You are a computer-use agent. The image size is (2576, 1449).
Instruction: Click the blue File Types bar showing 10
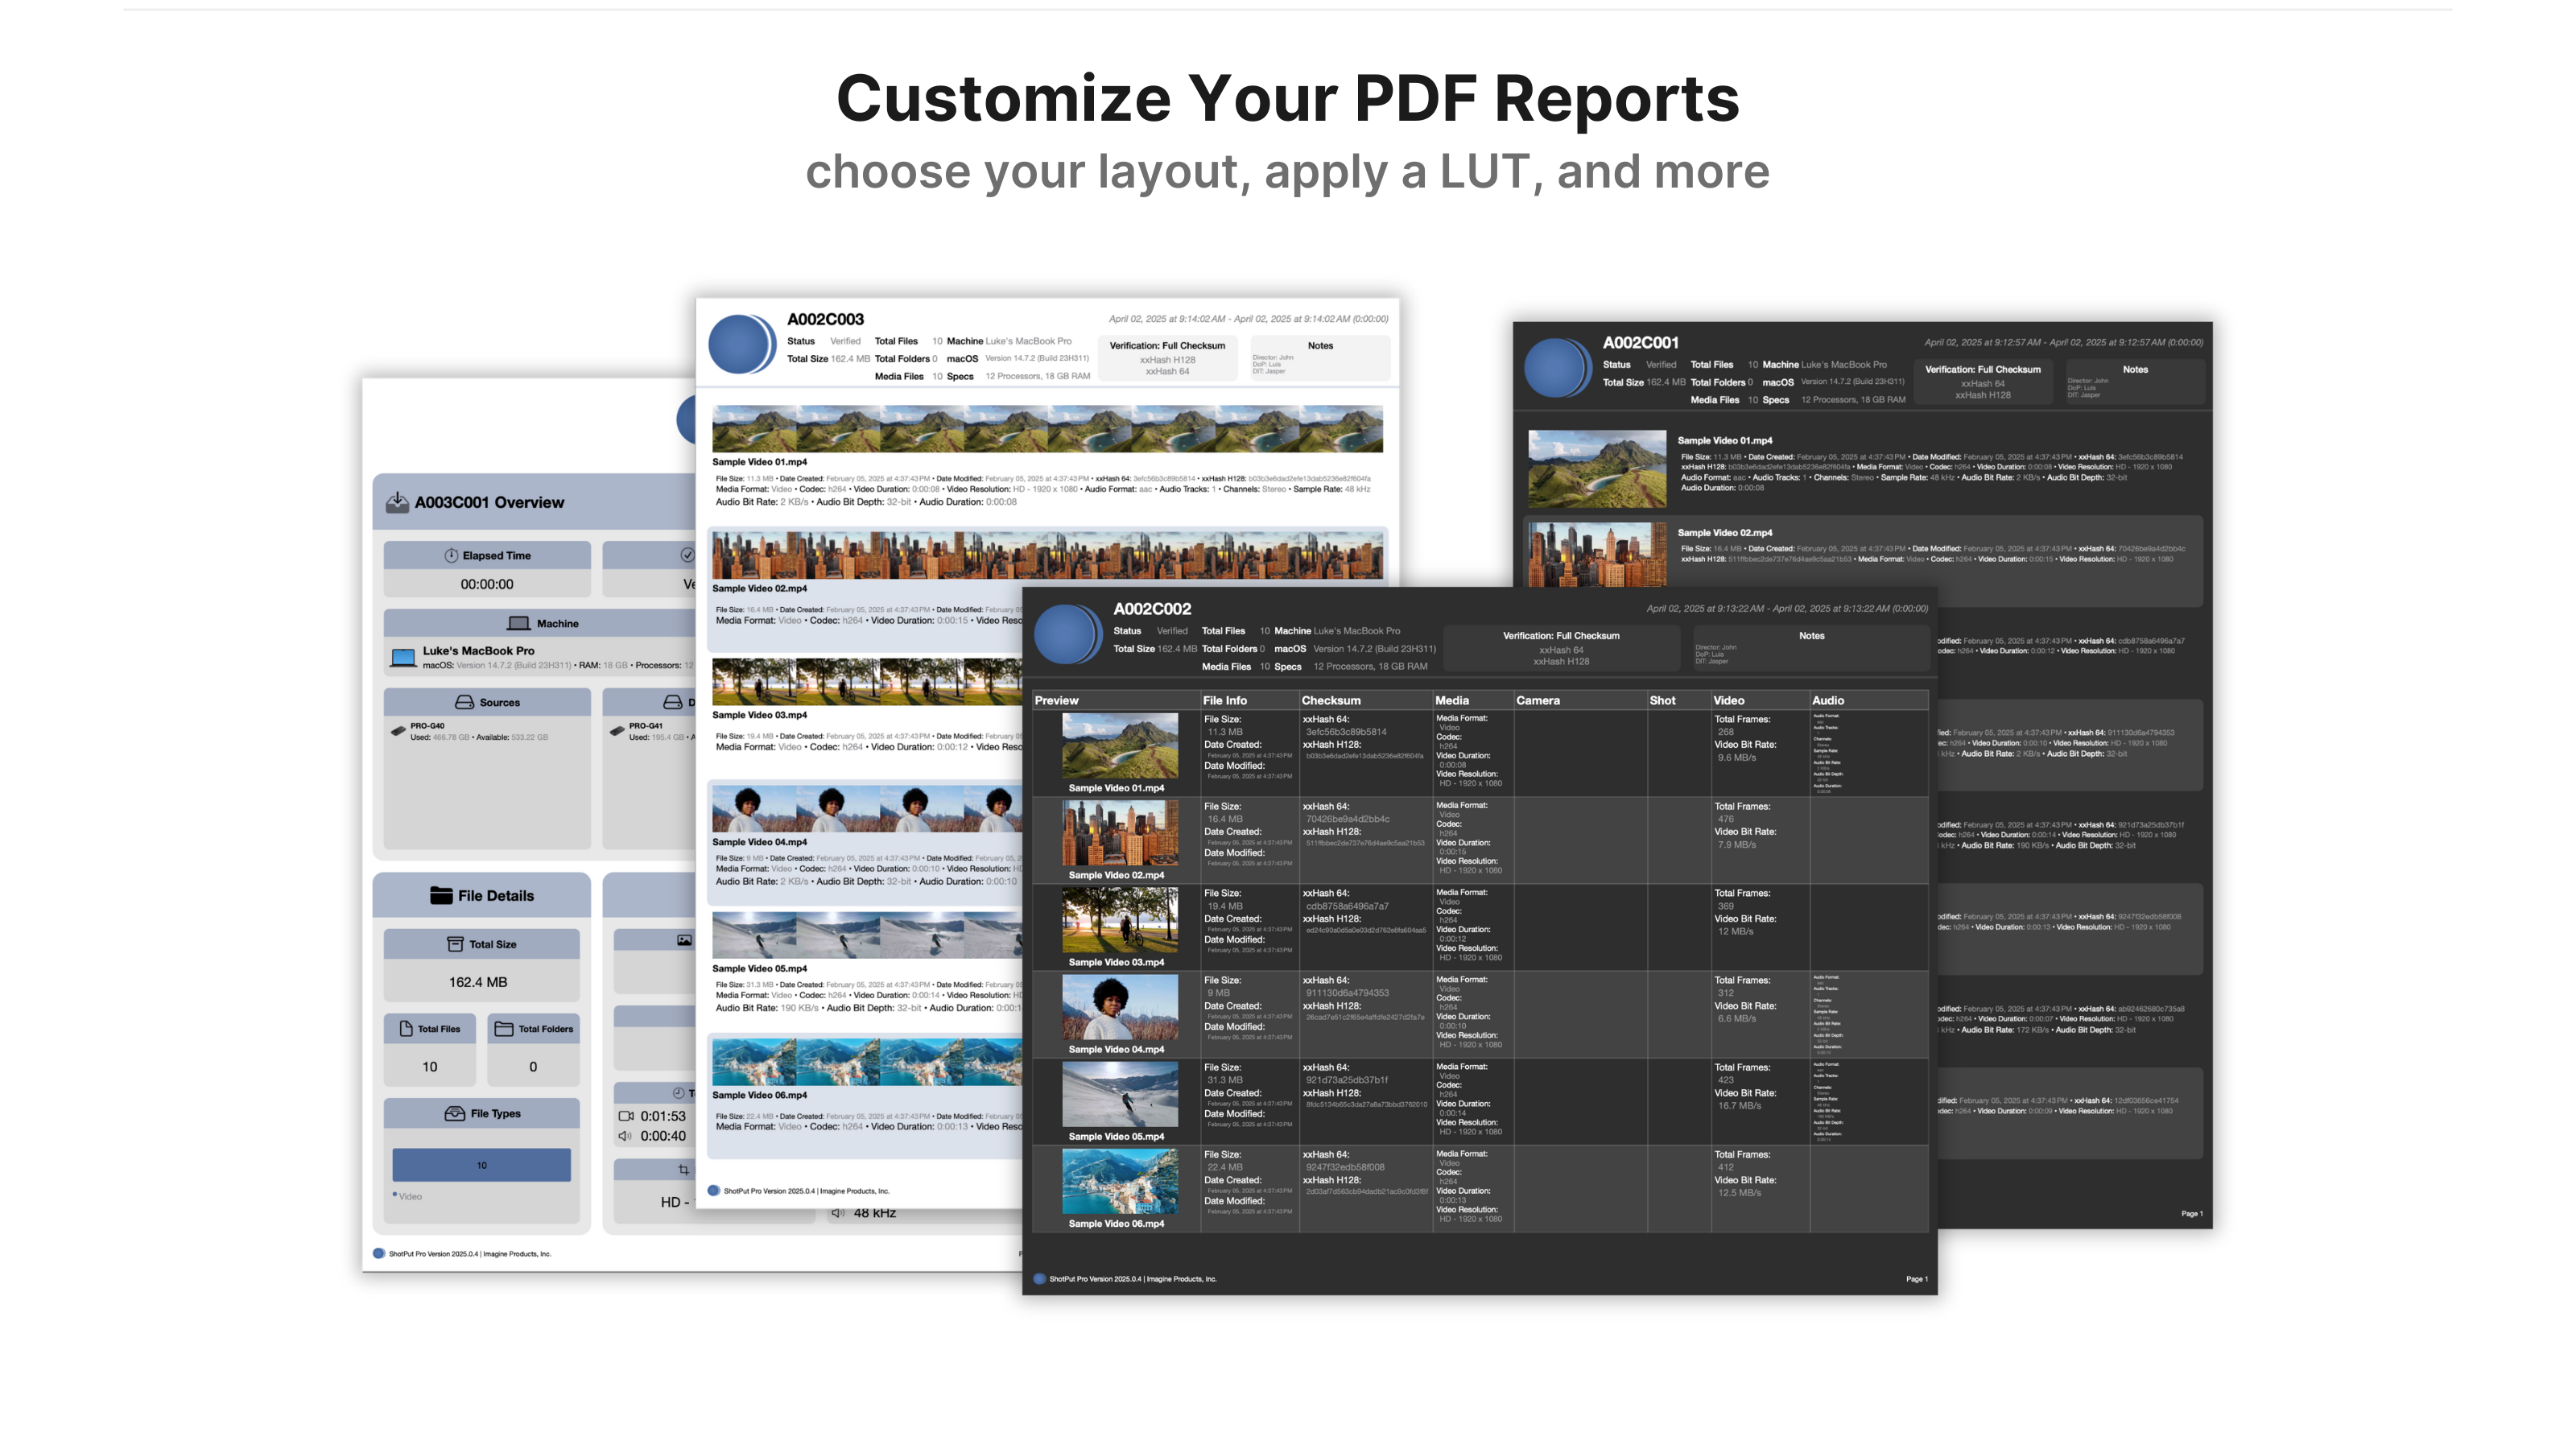pos(482,1164)
